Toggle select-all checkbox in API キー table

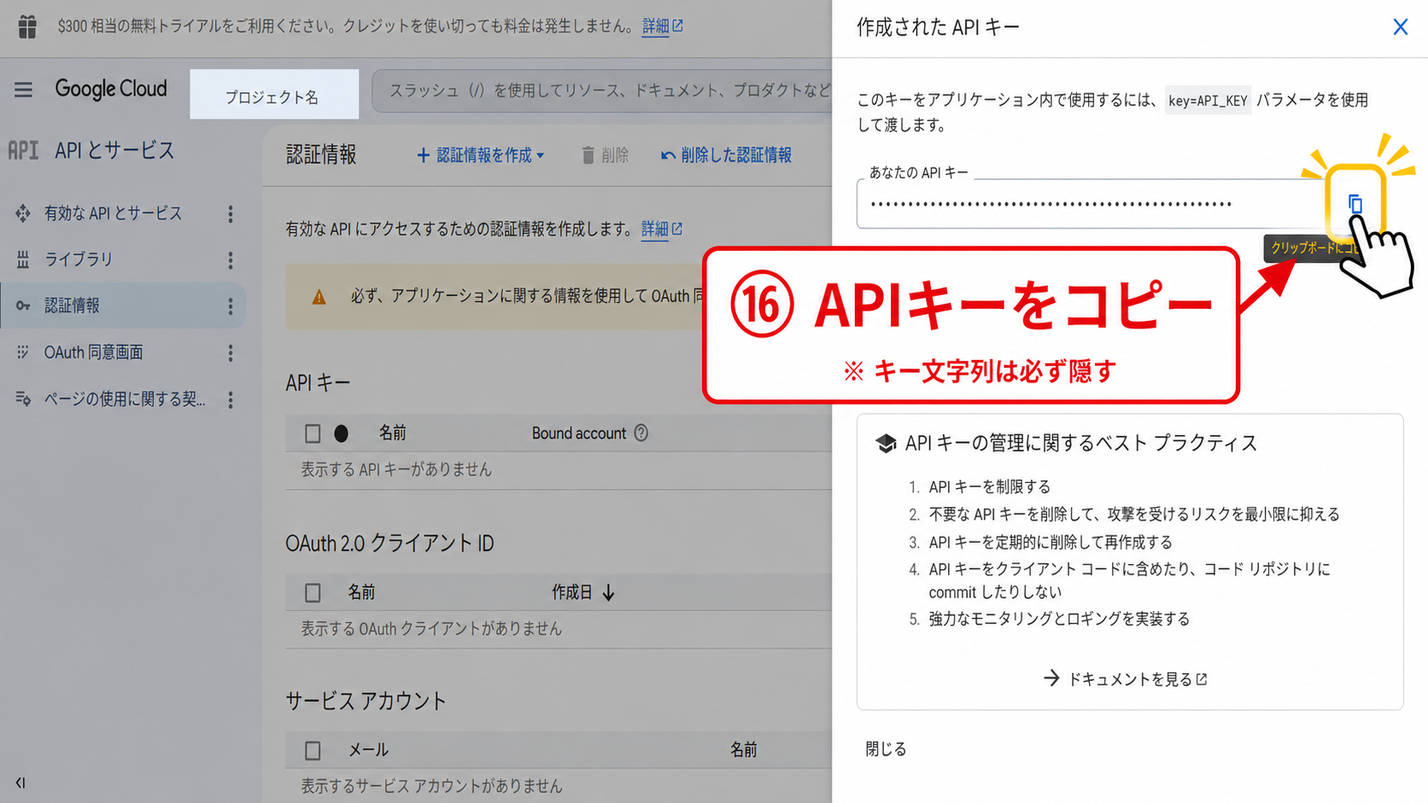click(313, 434)
